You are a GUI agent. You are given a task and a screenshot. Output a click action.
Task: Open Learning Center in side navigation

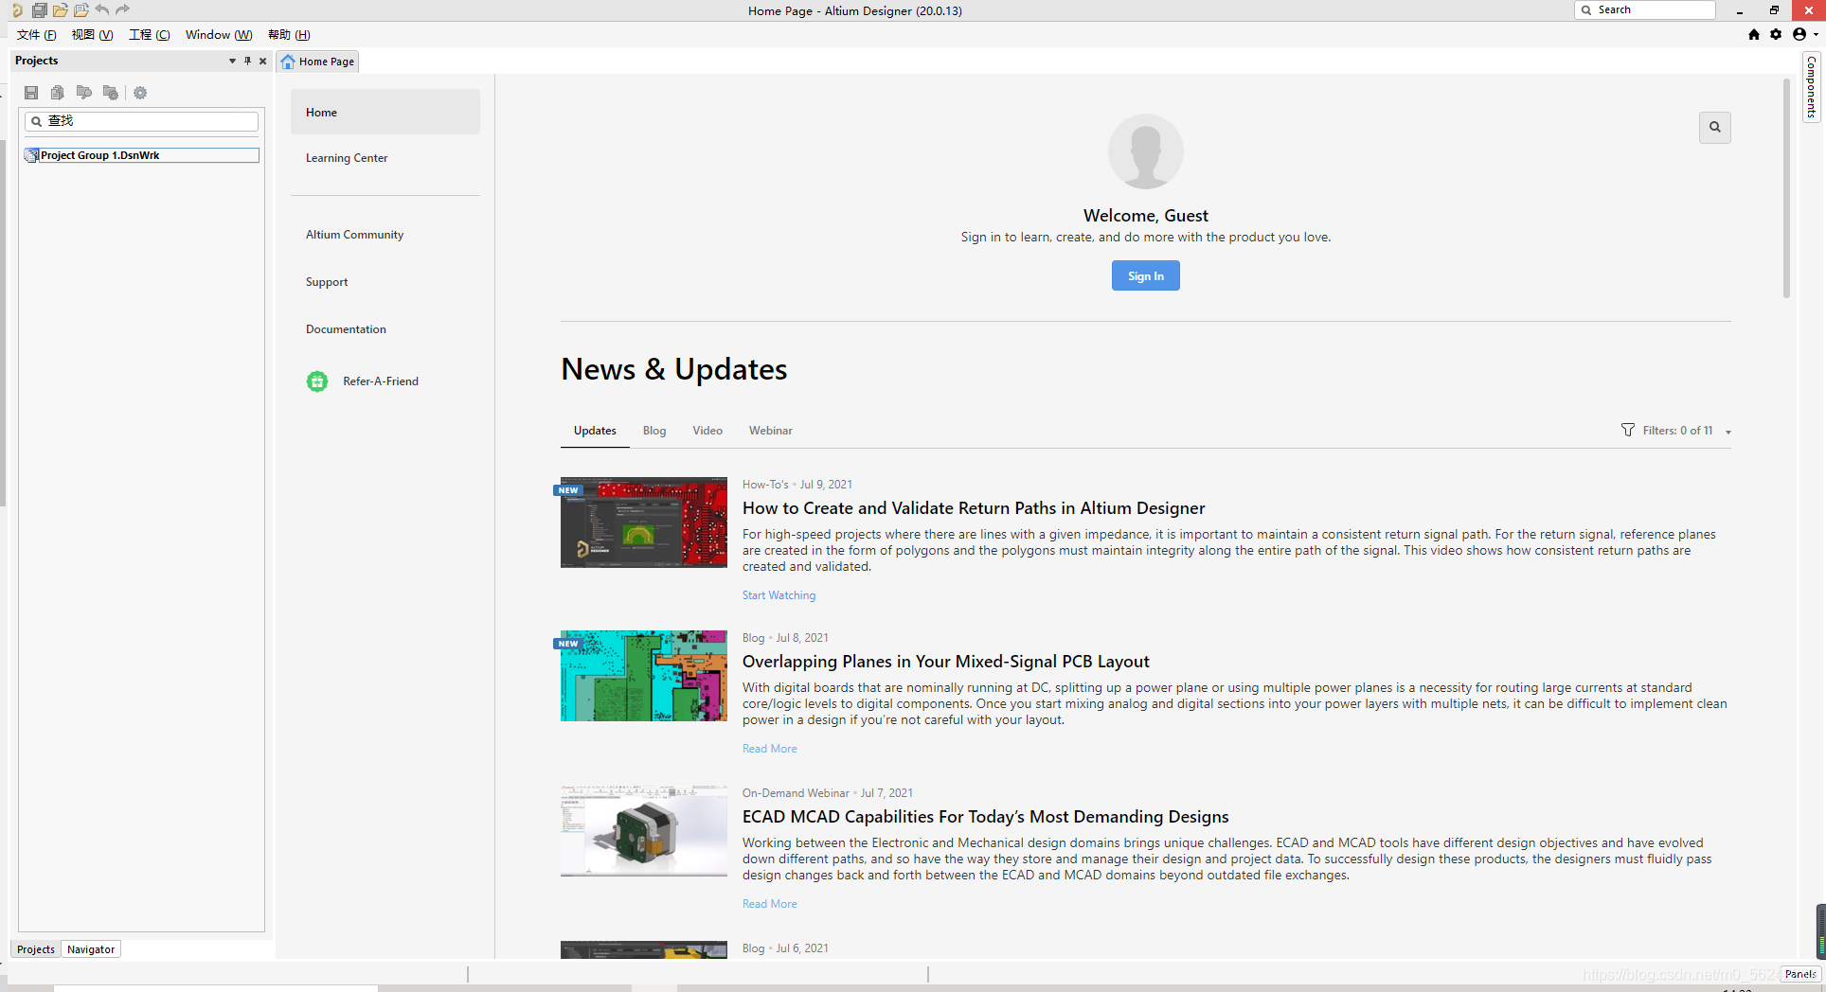(347, 158)
